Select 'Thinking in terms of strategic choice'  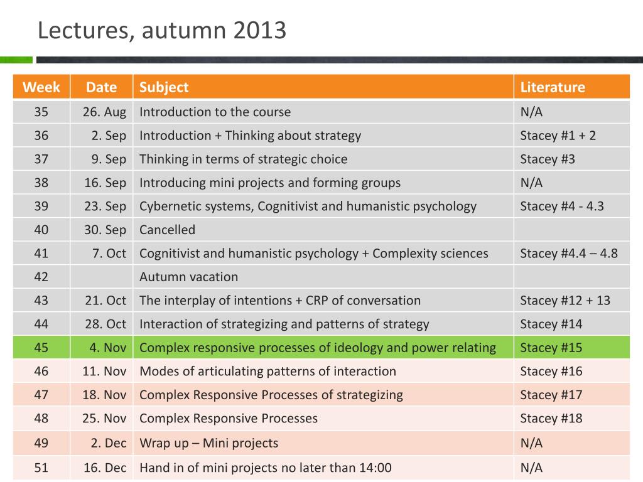243,159
